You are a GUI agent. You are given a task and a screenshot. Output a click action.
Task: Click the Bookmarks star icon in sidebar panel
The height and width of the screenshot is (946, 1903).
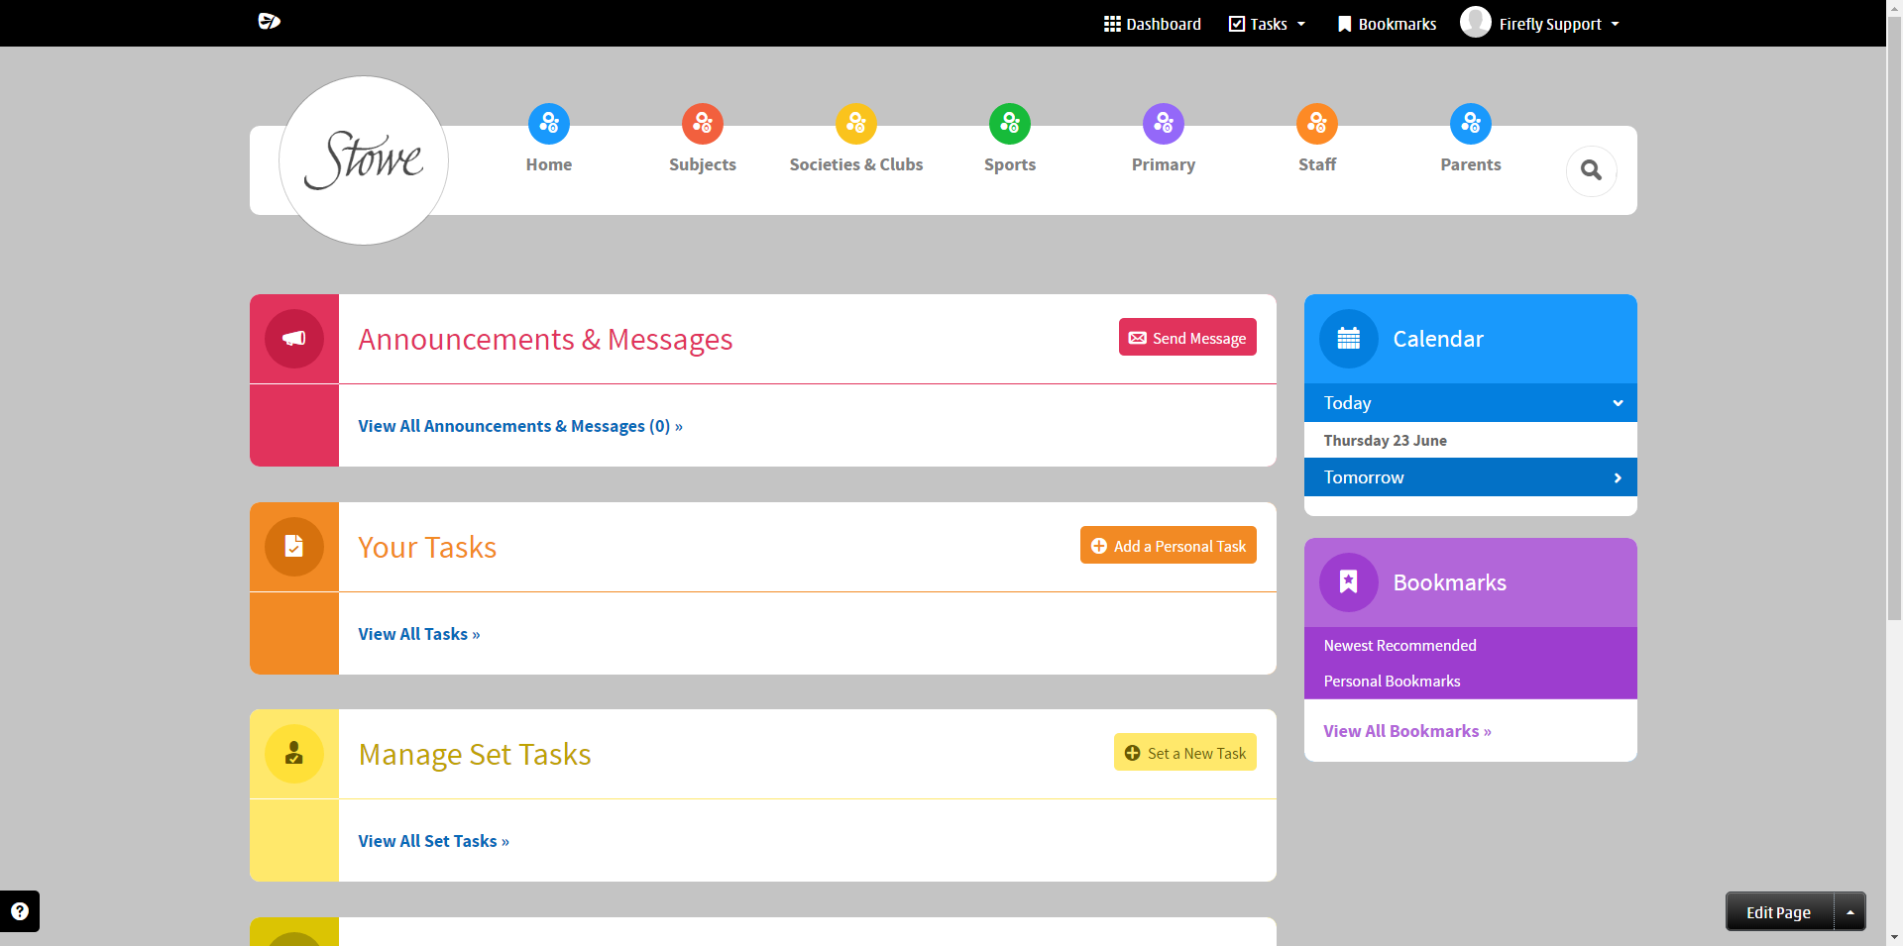(1348, 582)
